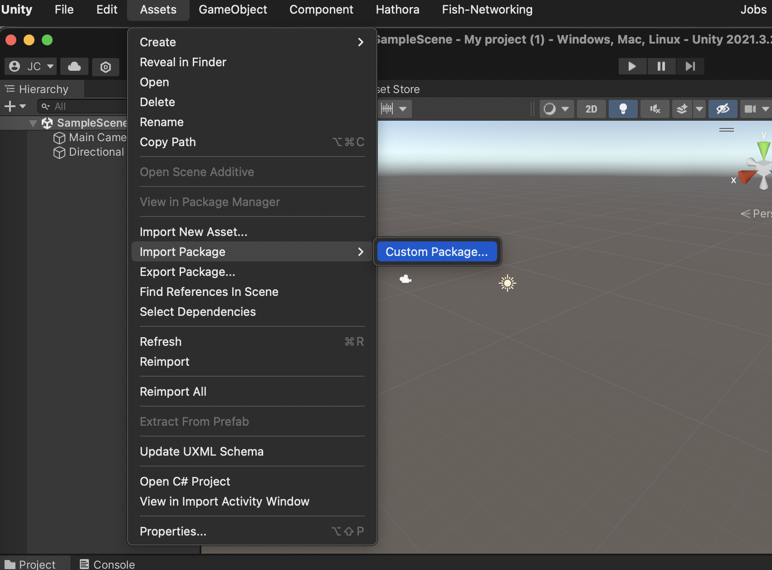
Task: Toggle hidden objects visibility eye icon
Action: pyautogui.click(x=723, y=109)
